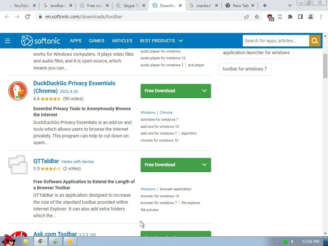328x246 pixels.
Task: Click the browser forward arrow
Action: click(x=17, y=17)
